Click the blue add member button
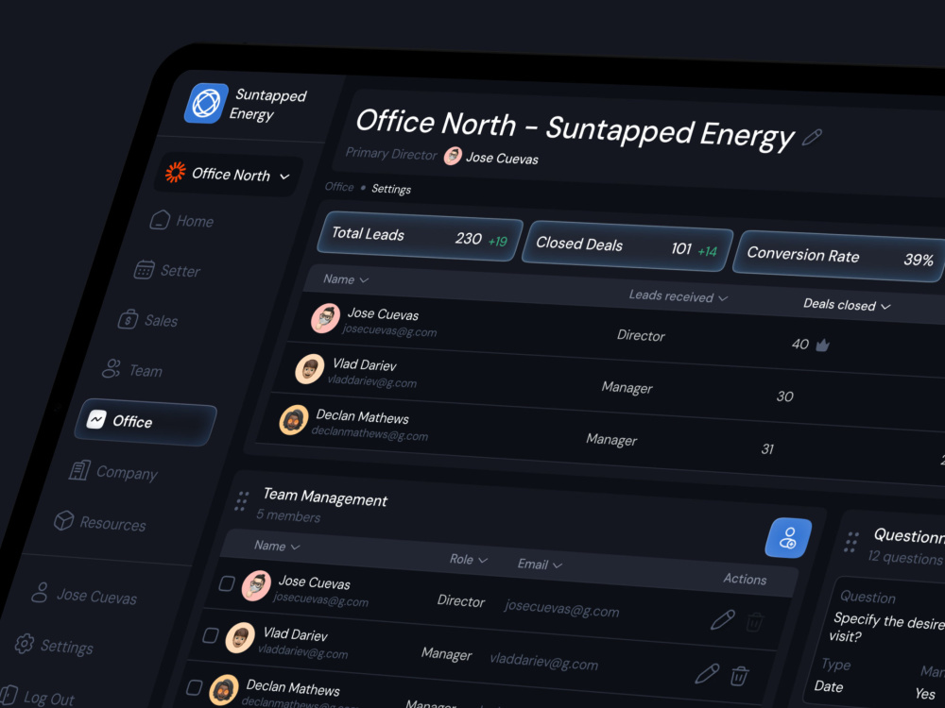 click(788, 538)
